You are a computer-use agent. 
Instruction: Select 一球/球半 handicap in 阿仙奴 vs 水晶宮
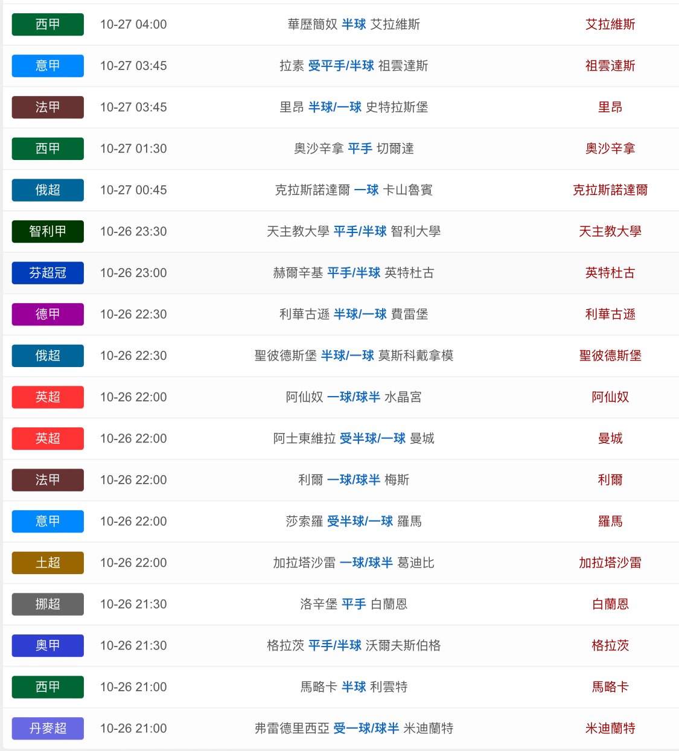pos(353,397)
